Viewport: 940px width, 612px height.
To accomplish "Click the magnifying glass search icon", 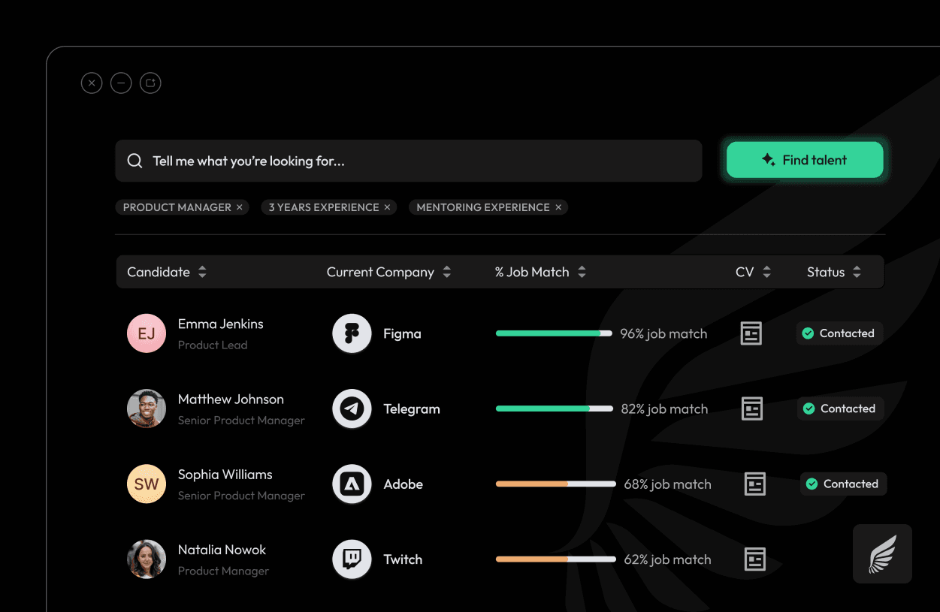I will (x=135, y=160).
